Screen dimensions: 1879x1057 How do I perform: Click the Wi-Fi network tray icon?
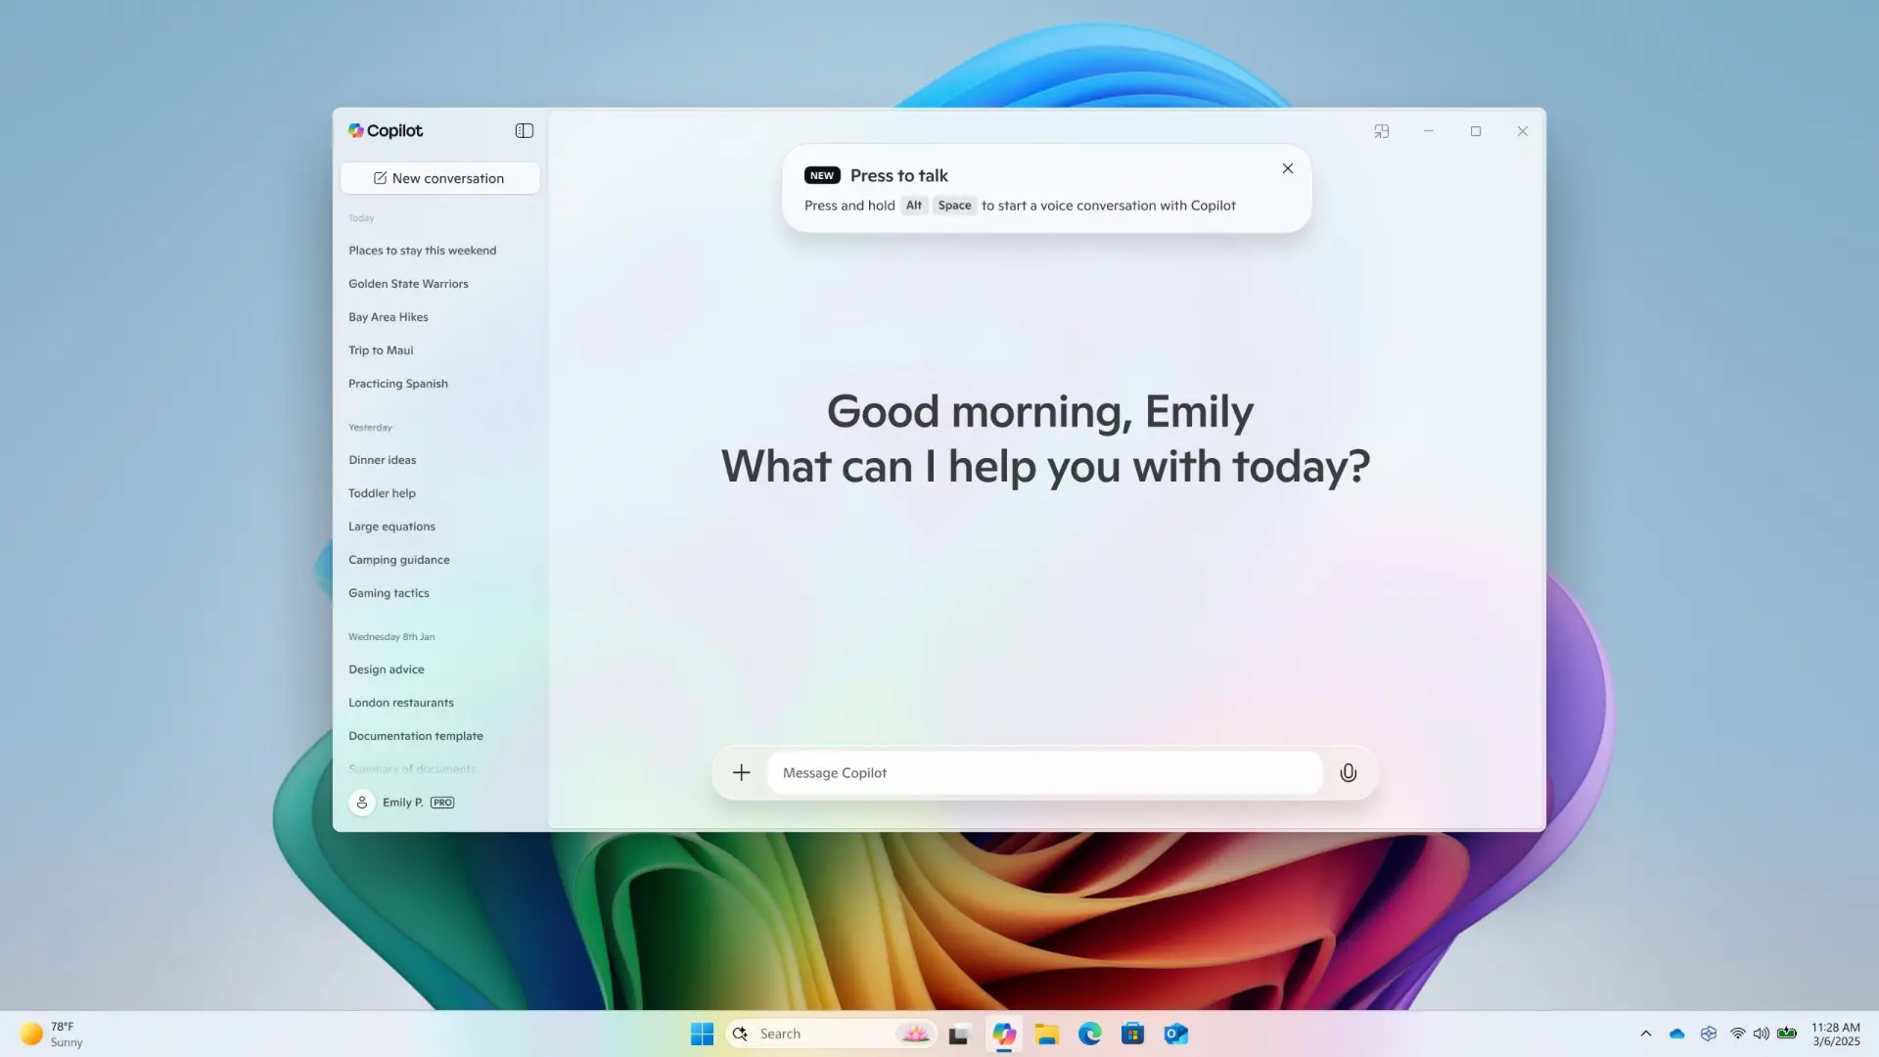tap(1738, 1034)
